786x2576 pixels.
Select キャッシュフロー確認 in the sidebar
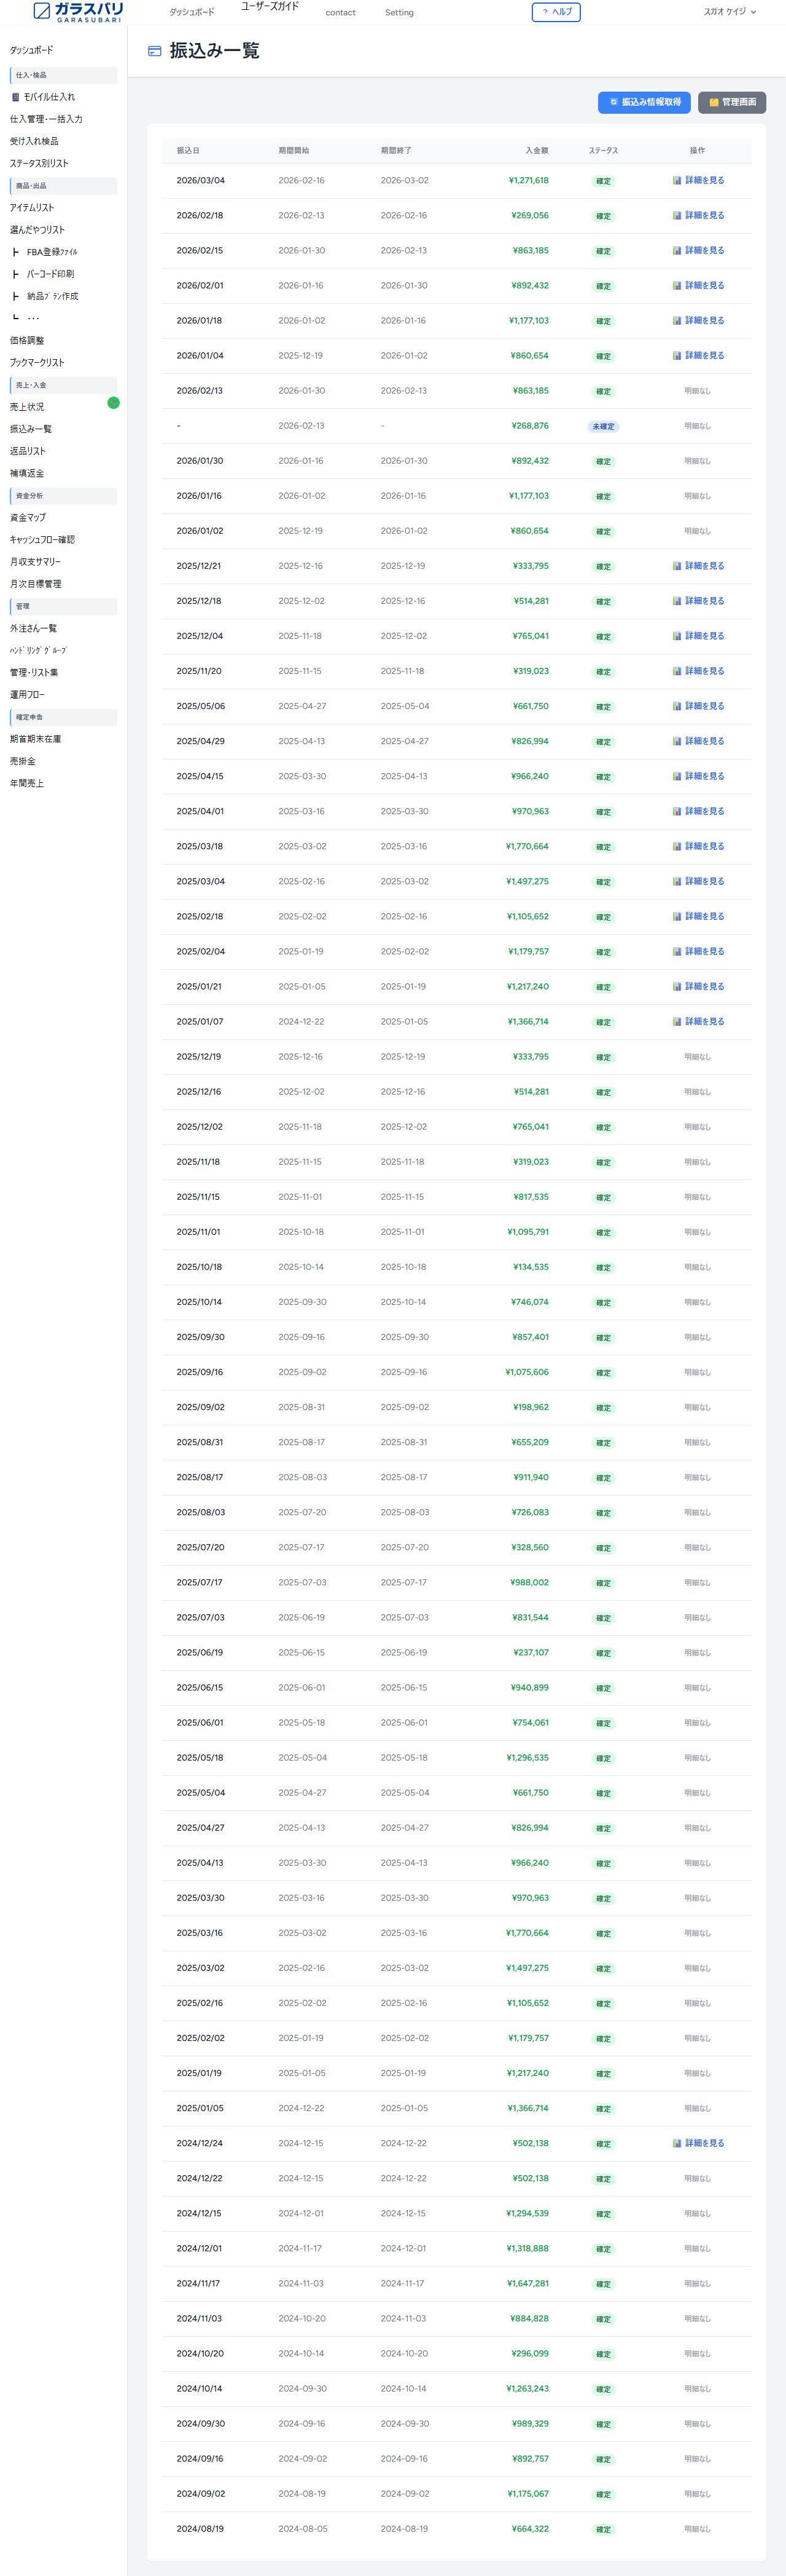tap(42, 540)
